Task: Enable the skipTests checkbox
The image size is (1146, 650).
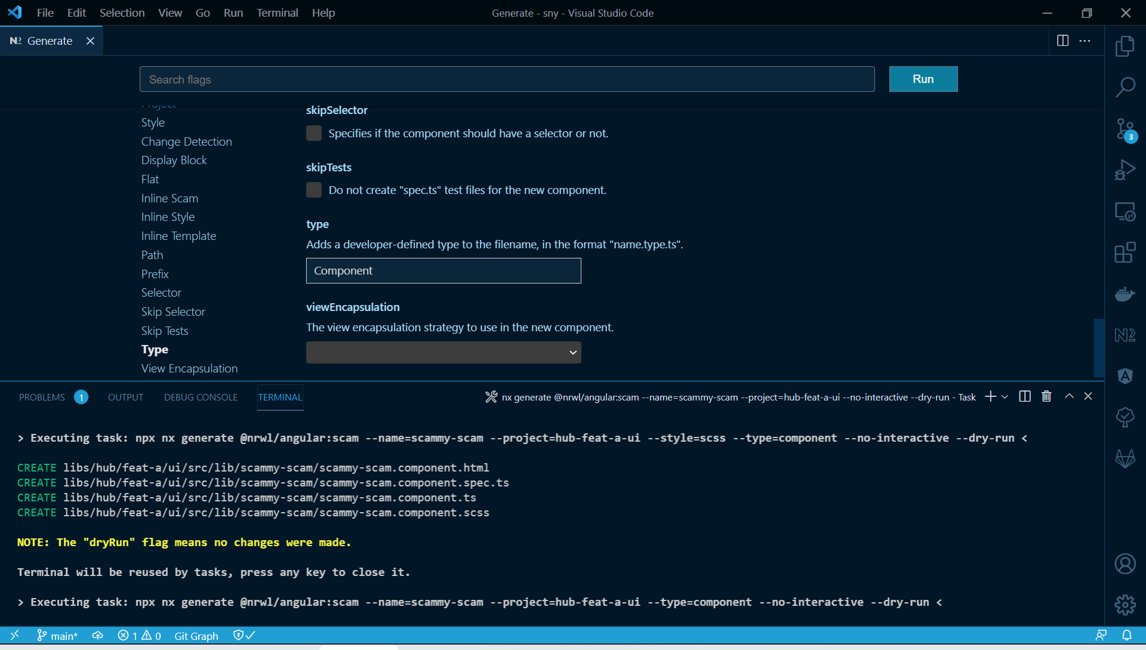Action: [x=314, y=190]
